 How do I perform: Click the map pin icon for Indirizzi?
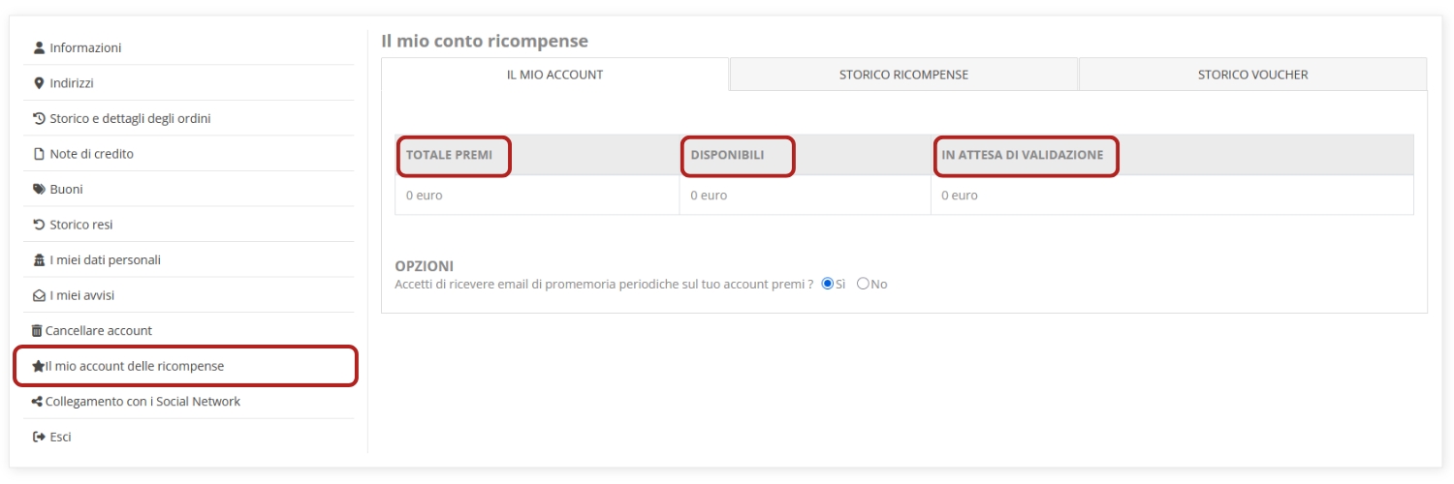coord(39,83)
